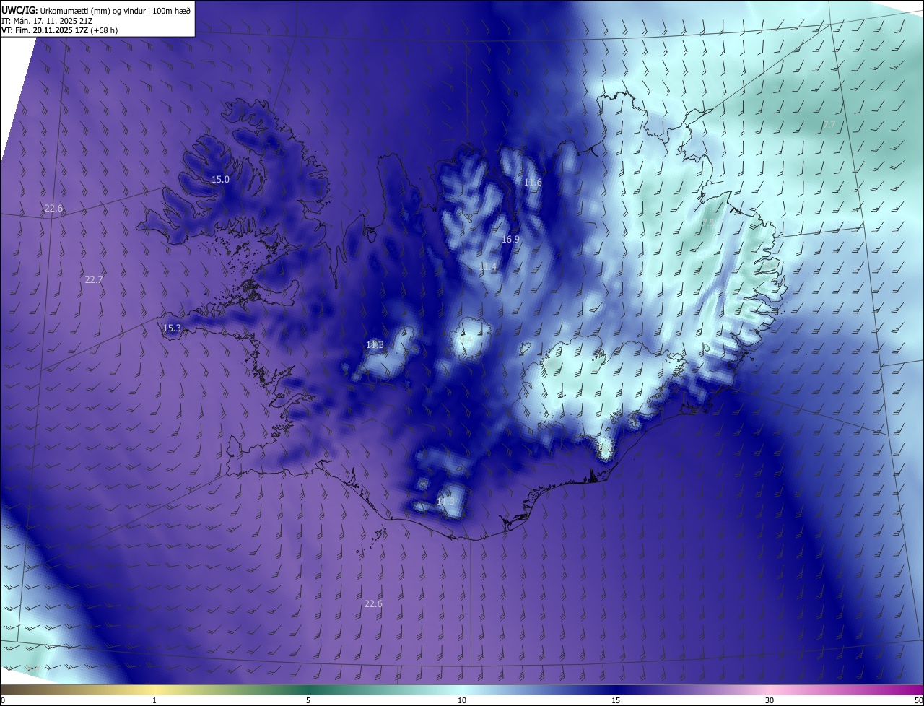Click the 50 tick on the colour scale
This screenshot has width=924, height=706.
click(918, 700)
